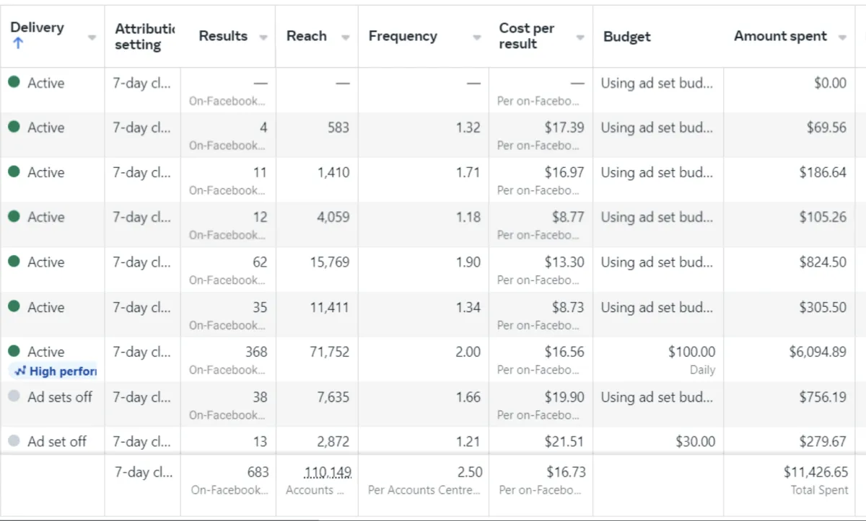Expand the Reach column dropdown arrow
This screenshot has height=521, width=866.
tap(346, 37)
